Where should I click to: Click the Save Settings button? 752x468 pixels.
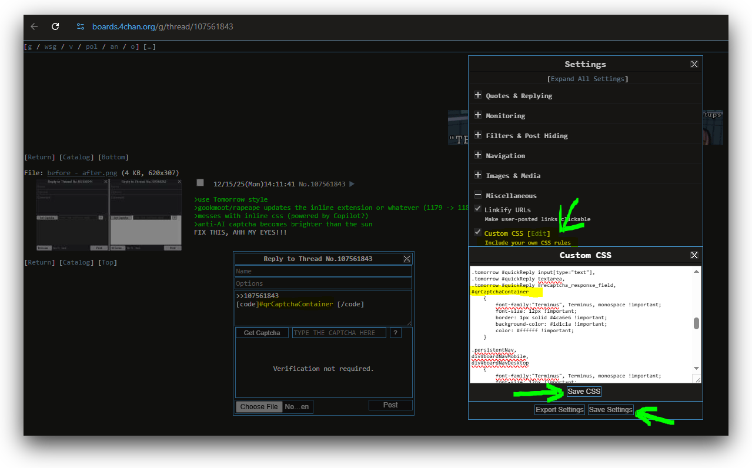tap(610, 410)
